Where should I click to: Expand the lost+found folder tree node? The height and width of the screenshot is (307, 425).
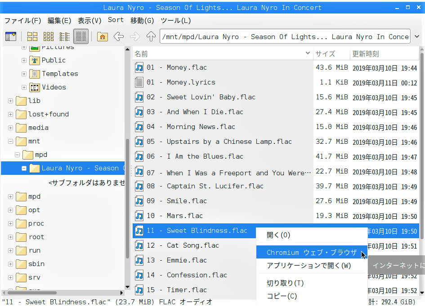pyautogui.click(x=11, y=114)
